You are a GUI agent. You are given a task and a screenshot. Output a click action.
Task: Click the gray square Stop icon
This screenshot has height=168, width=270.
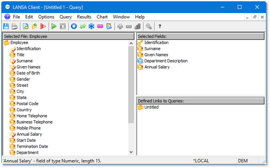[x=63, y=26]
